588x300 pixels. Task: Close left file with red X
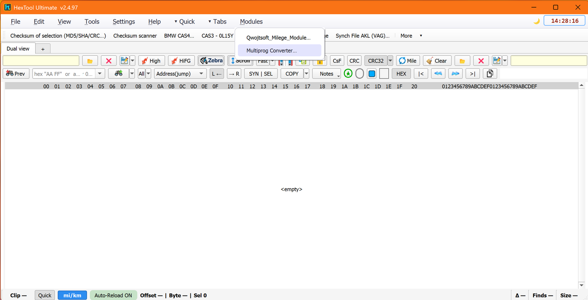tap(109, 61)
